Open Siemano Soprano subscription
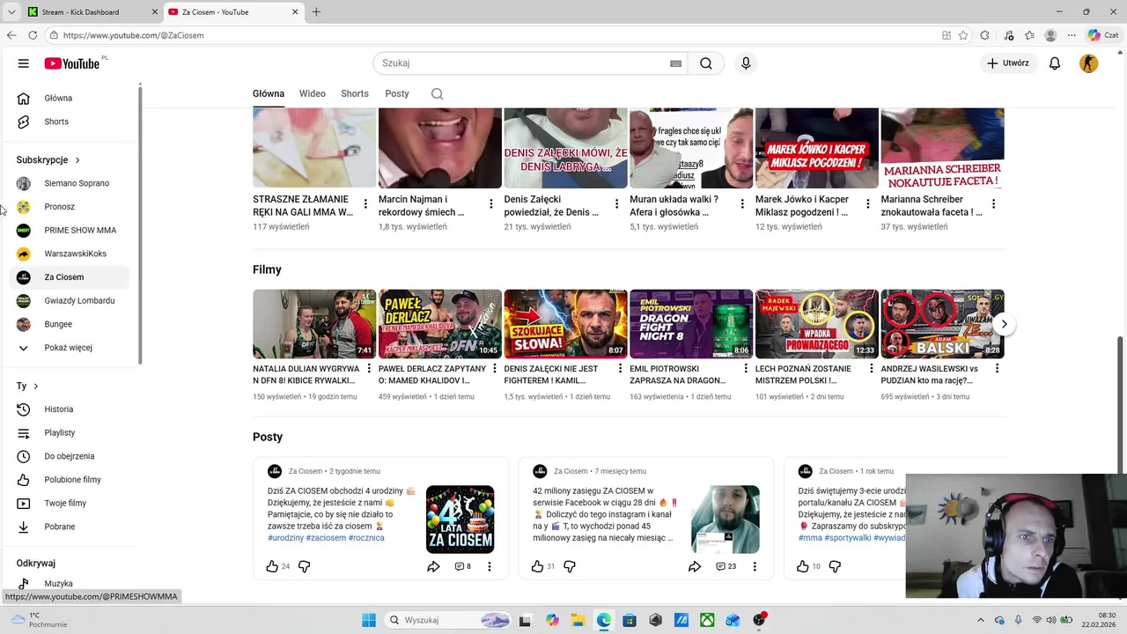This screenshot has height=634, width=1127. point(70,183)
